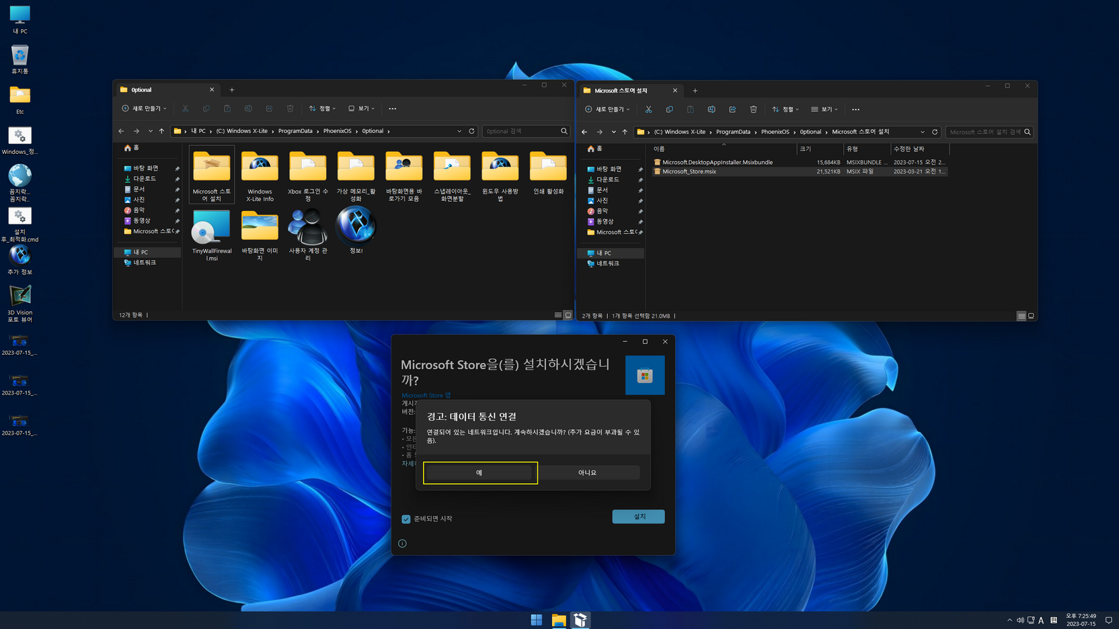
Task: Select the TinyWallFirewall.msi file
Action: pyautogui.click(x=212, y=235)
